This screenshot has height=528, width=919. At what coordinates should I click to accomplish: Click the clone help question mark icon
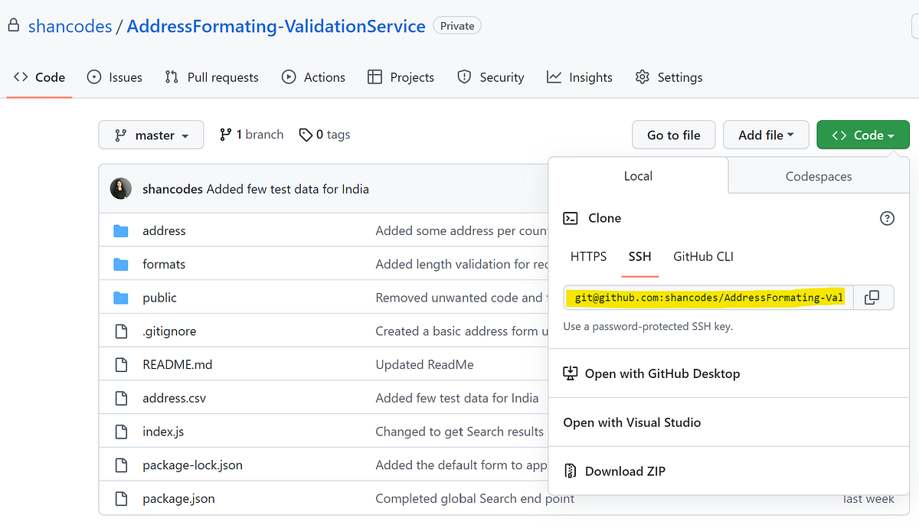tap(887, 218)
